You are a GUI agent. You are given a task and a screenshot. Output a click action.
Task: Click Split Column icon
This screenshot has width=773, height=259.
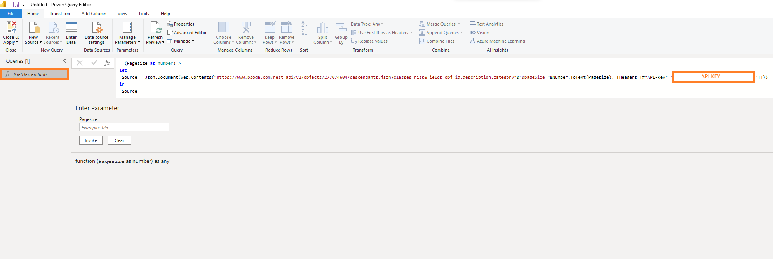click(323, 28)
